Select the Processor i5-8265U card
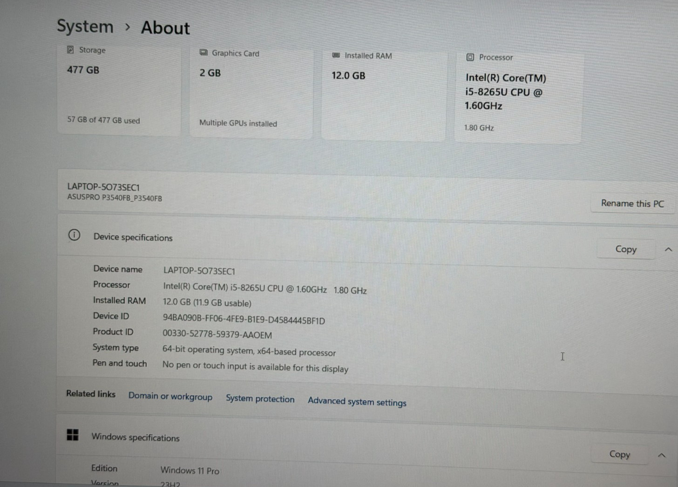678x487 pixels. [518, 97]
